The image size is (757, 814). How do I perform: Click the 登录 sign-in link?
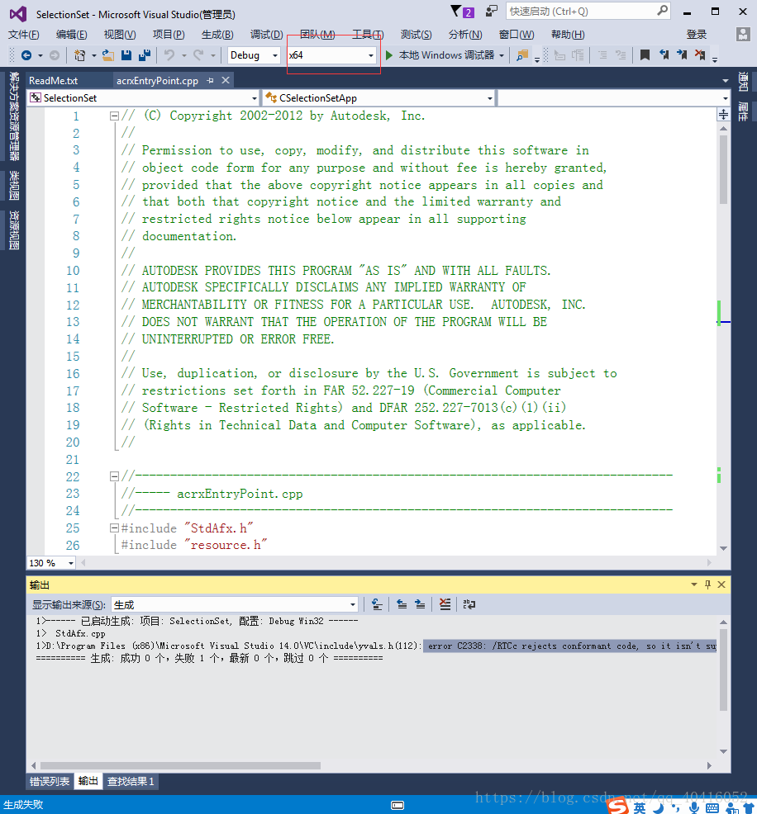(x=697, y=35)
